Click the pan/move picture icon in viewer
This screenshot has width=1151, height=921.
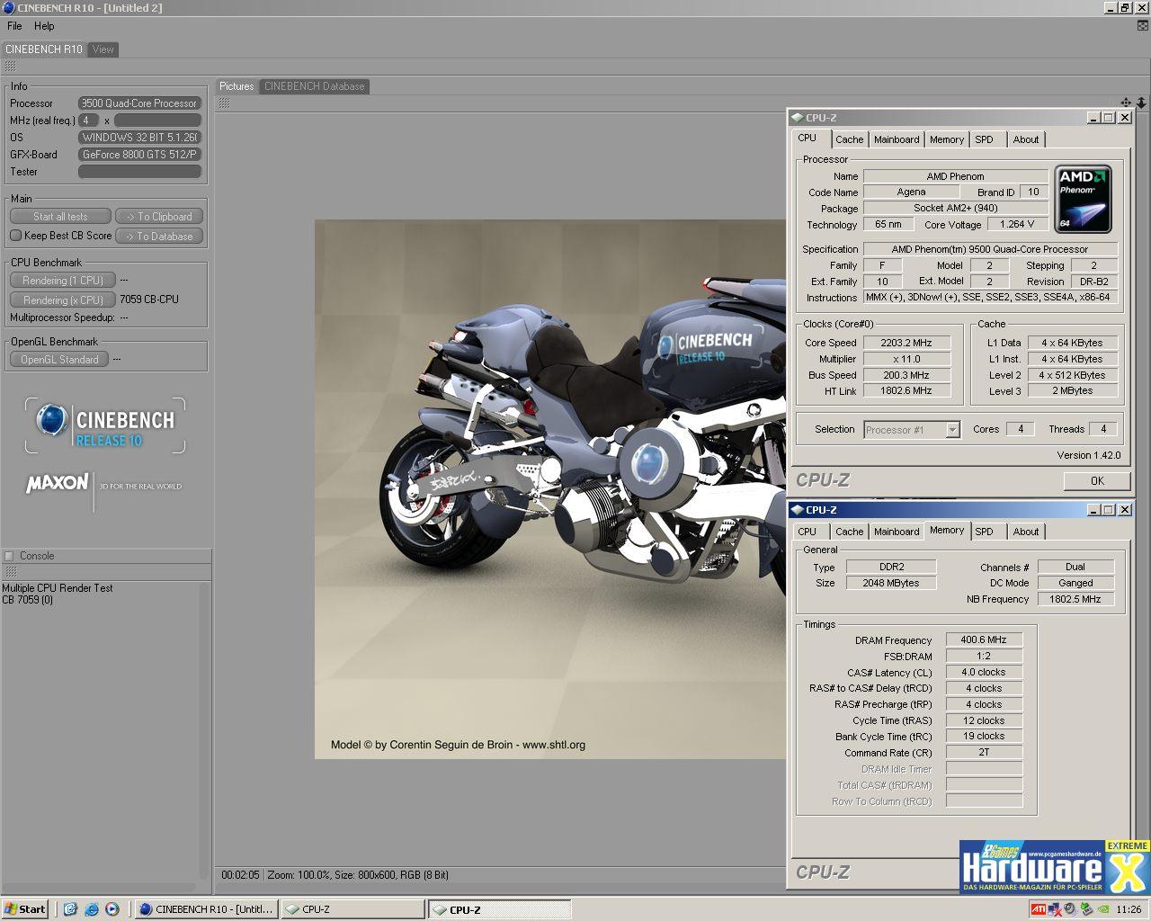pyautogui.click(x=1126, y=103)
